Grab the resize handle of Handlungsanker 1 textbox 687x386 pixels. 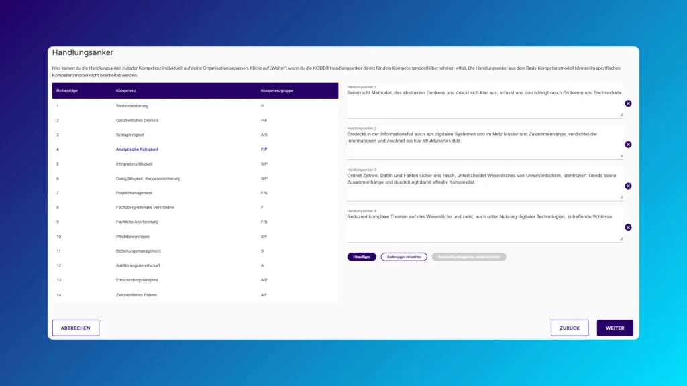click(620, 115)
